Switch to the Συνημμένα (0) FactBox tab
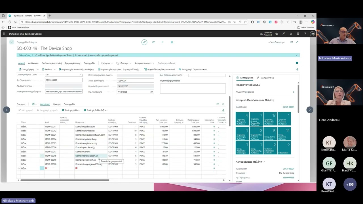This screenshot has width=363, height=204. tap(265, 78)
